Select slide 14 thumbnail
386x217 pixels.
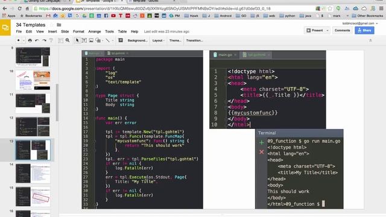[x=33, y=174]
